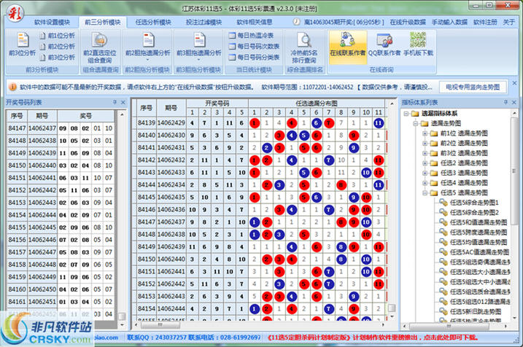Collapse 任选5 遗漏走势图 folder
523x347 pixels.
click(425, 193)
